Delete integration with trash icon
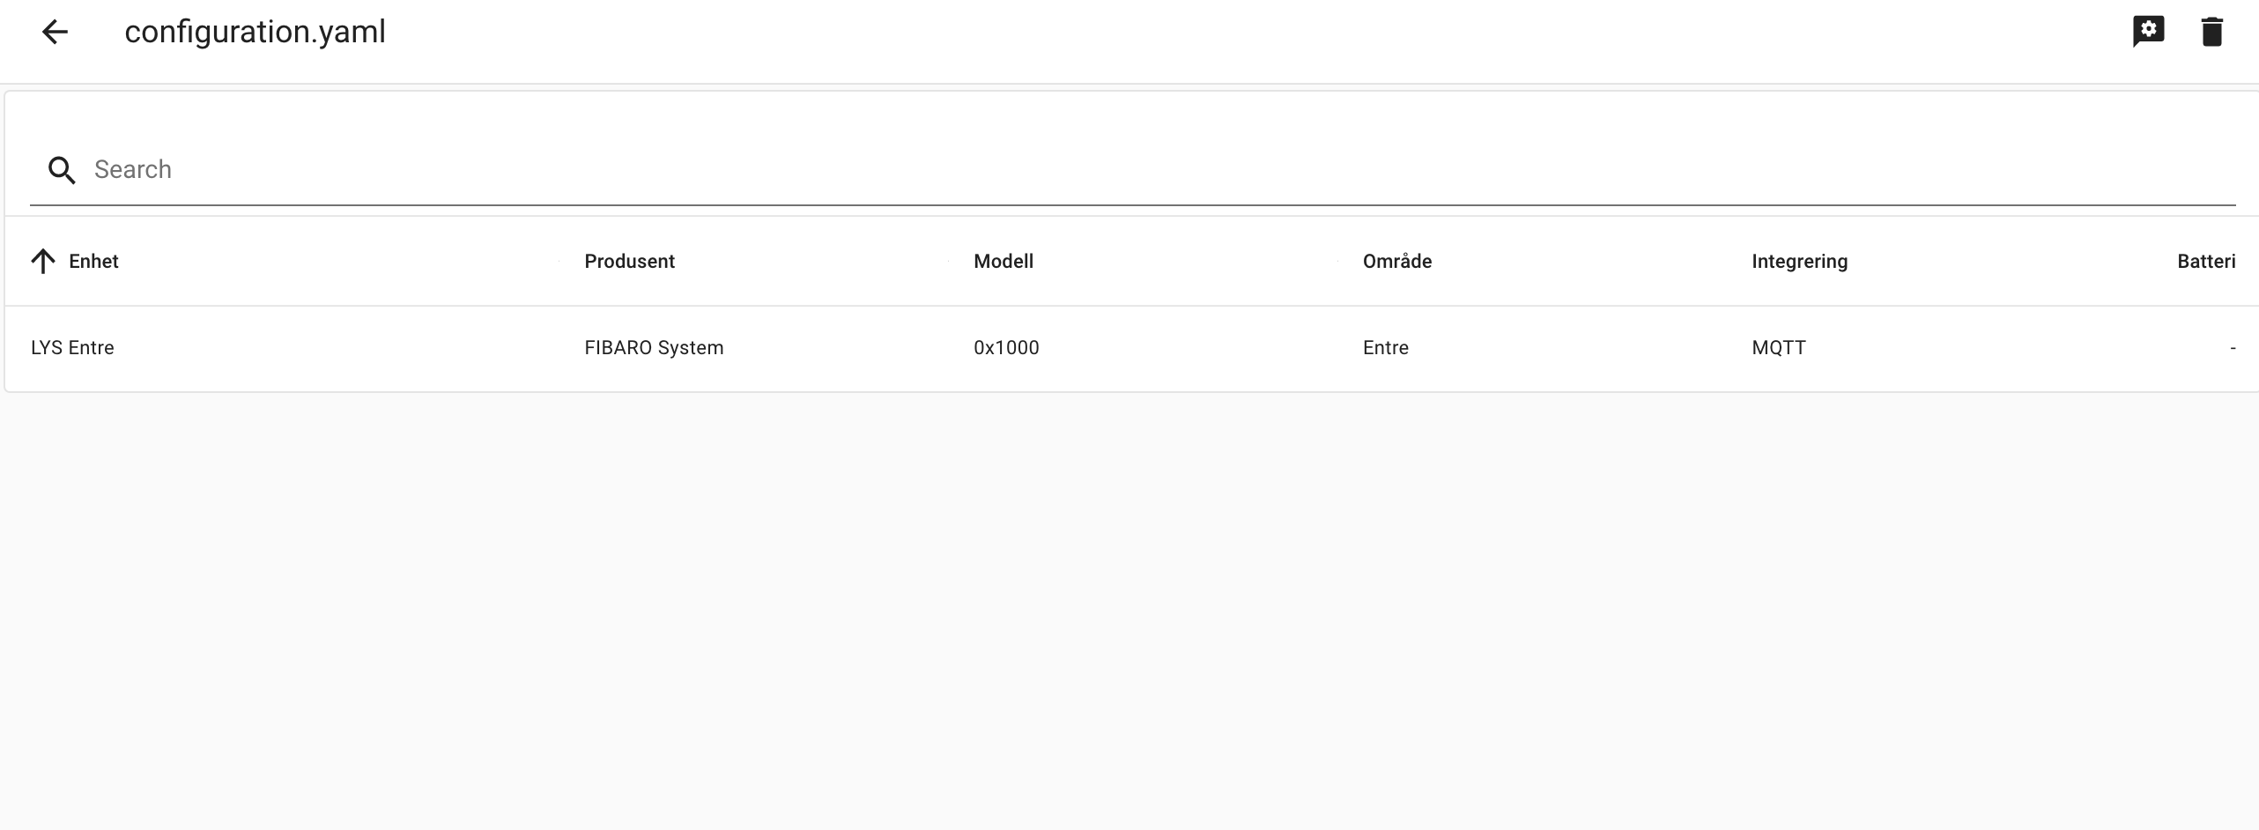The width and height of the screenshot is (2259, 830). 2211,32
